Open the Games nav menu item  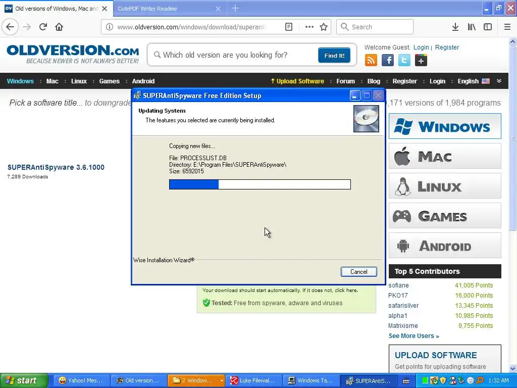110,81
